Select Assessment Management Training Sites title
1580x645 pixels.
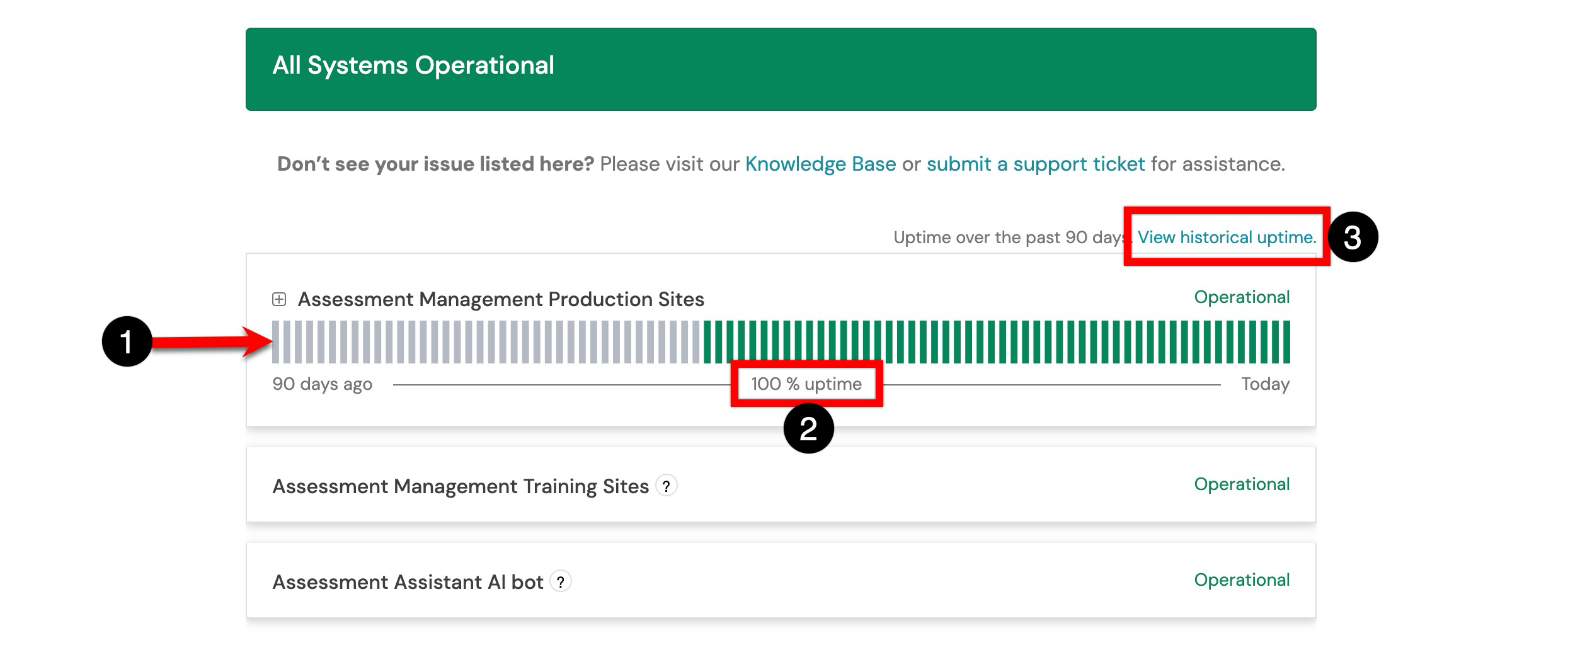[x=460, y=486]
